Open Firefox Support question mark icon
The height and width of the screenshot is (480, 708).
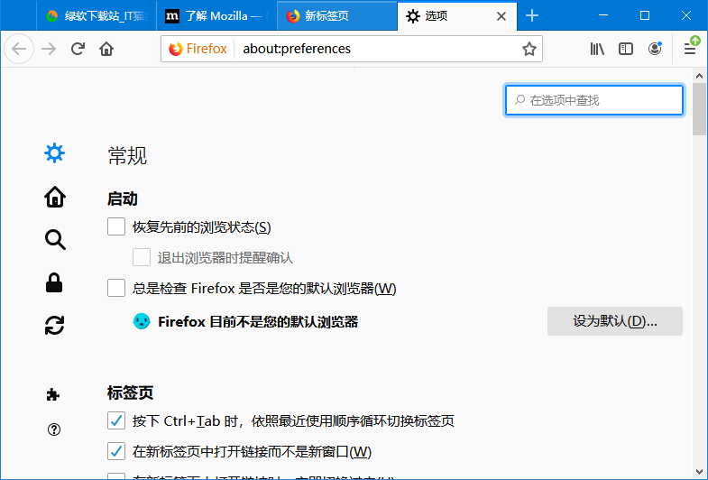pos(54,429)
